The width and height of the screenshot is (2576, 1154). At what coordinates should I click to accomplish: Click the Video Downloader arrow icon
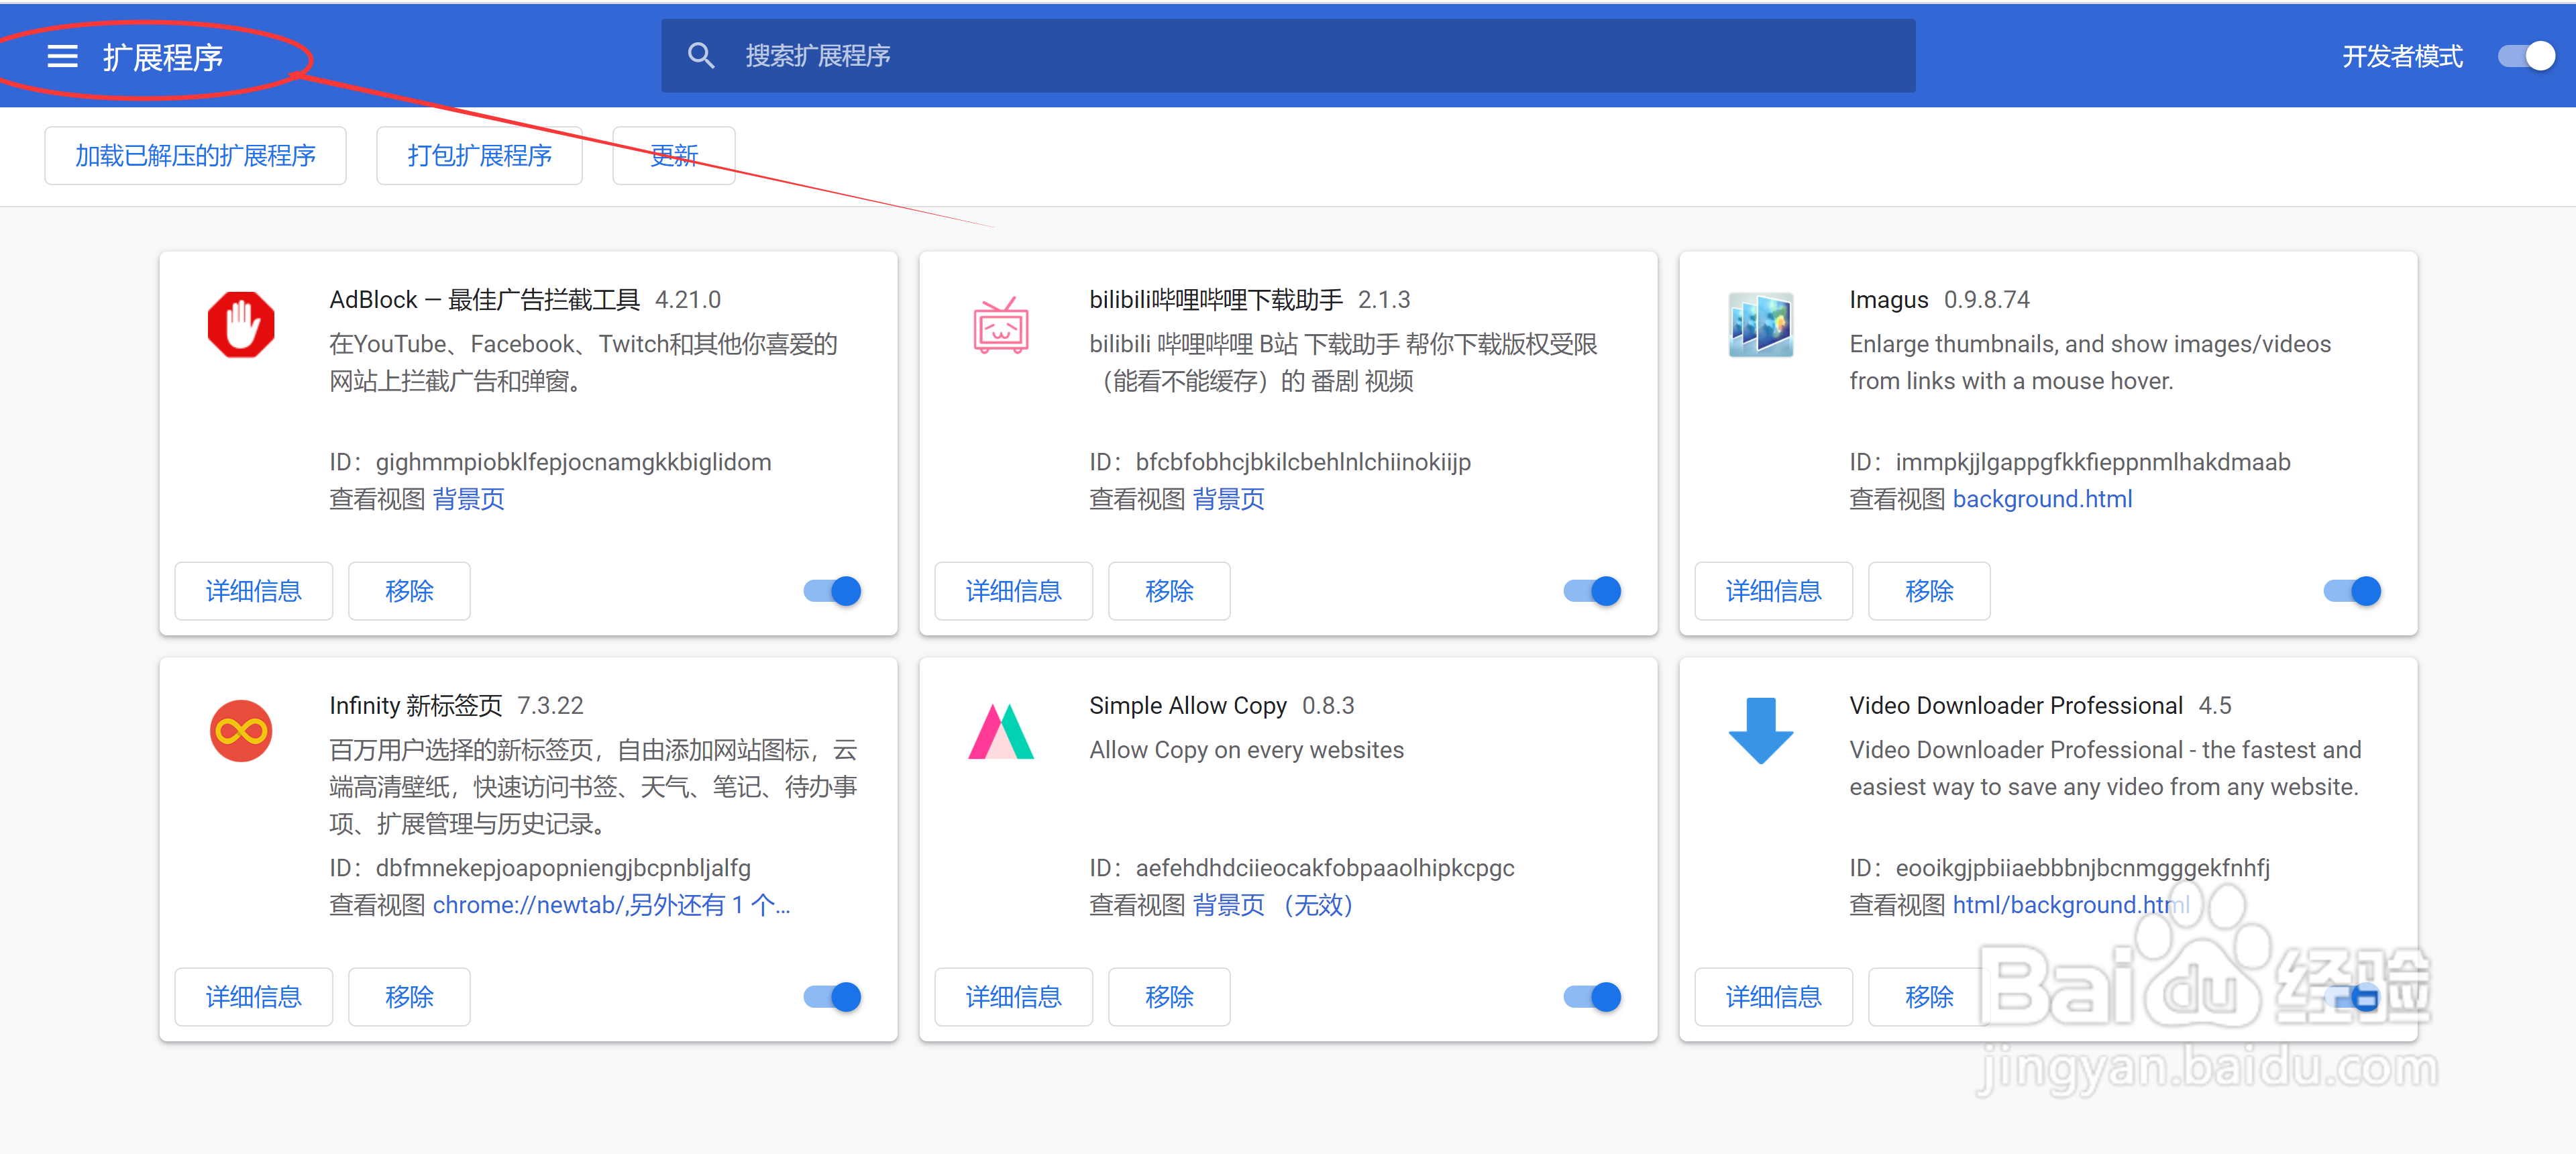[1760, 731]
